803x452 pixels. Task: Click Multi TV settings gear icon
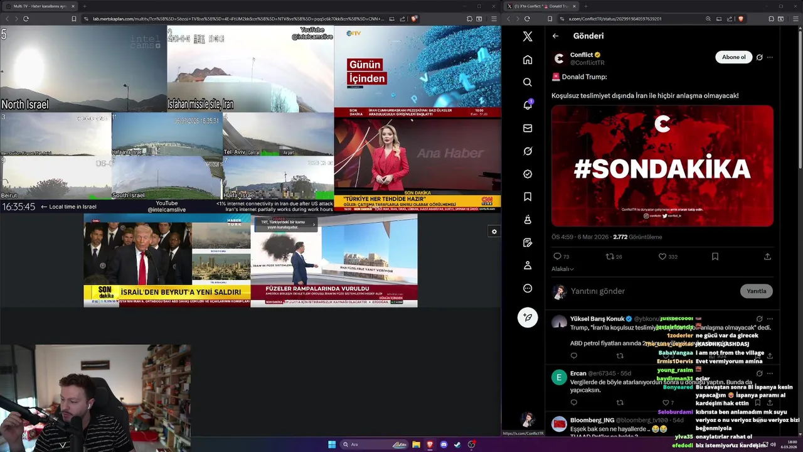coord(494,232)
